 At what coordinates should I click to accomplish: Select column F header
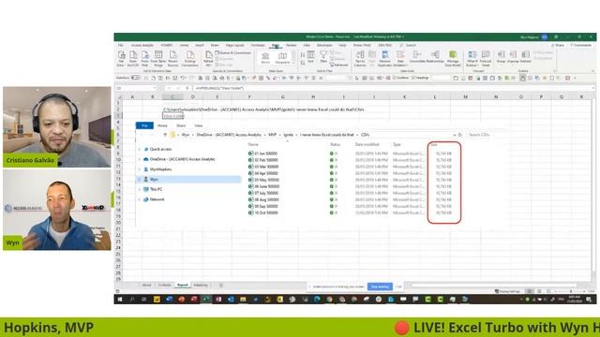coord(249,97)
